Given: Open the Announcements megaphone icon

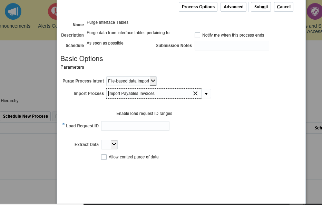Looking at the screenshot, I should point(13,11).
